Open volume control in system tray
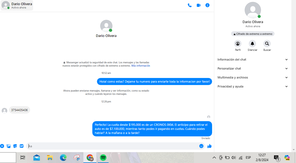The image size is (296, 163). (234, 158)
